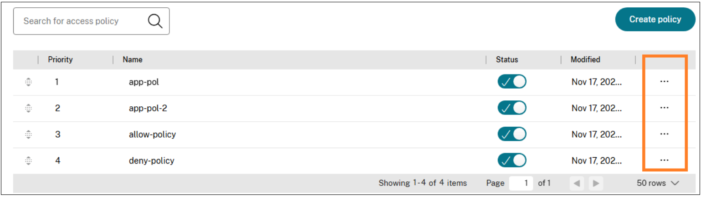Click the search magnifier icon
This screenshot has width=706, height=199.
tap(155, 21)
